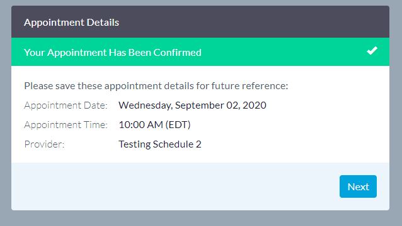Select the 10:00 AM (EDT) time value
This screenshot has width=402, height=226.
154,125
